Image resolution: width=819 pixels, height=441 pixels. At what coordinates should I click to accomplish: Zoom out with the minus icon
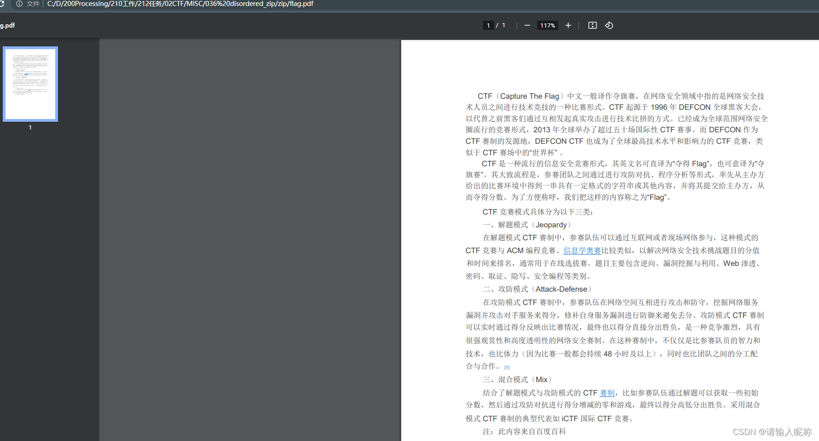click(527, 25)
